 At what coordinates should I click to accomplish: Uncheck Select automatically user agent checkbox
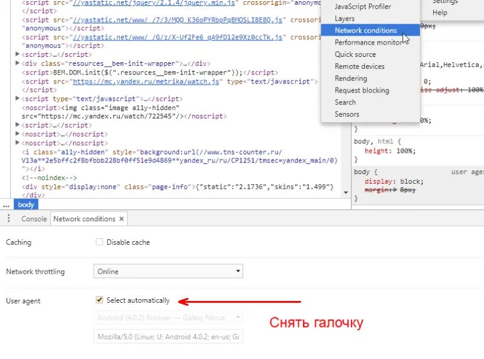pos(99,300)
